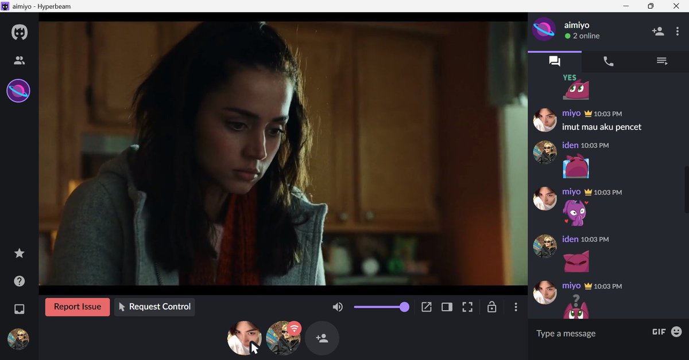Switch to the playlist queue tab
689x360 pixels.
pos(662,61)
